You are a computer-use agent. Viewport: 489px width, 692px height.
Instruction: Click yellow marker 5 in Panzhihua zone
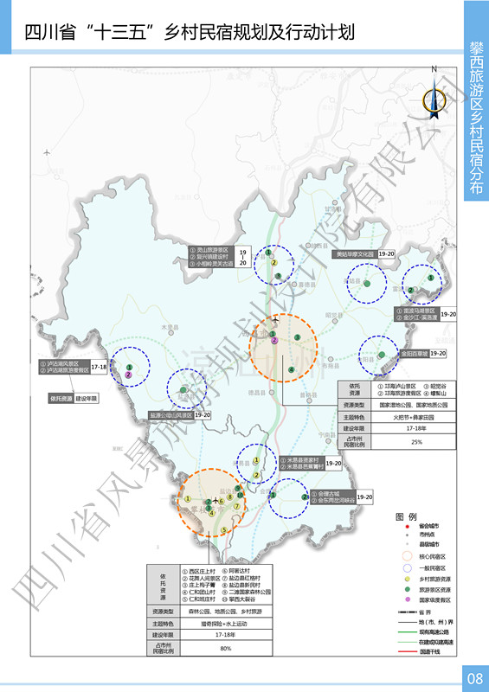pyautogui.click(x=224, y=530)
